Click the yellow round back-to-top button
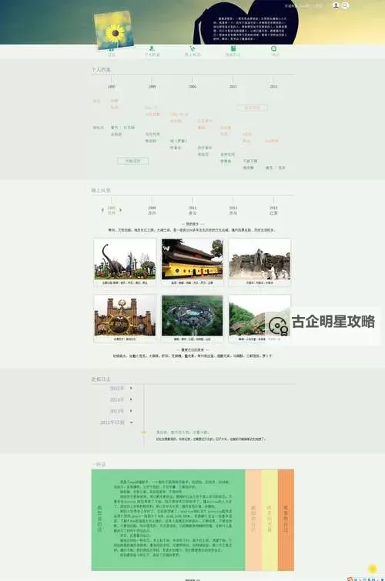385x581 pixels. point(373,569)
